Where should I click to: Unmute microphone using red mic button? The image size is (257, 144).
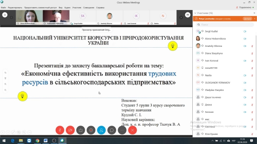[60, 130]
